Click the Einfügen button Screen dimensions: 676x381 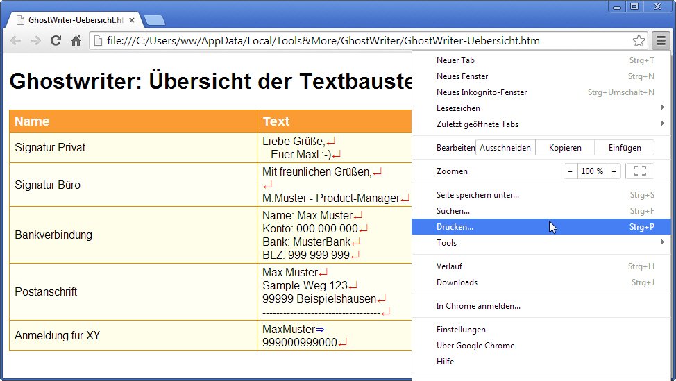[624, 148]
